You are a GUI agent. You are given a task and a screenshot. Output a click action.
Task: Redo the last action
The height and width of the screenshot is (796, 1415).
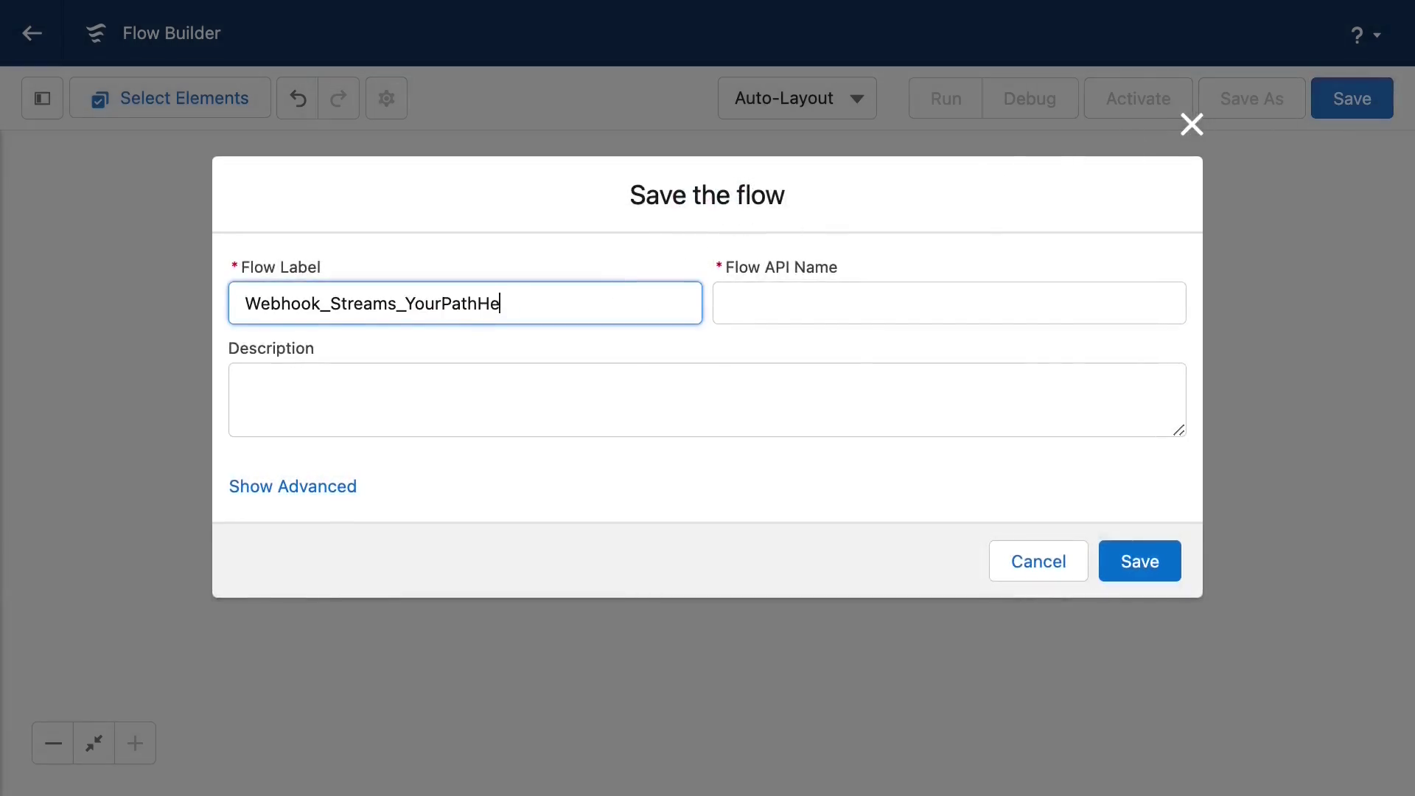click(338, 98)
